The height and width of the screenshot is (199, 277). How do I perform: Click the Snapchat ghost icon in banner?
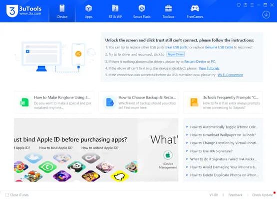120,176
